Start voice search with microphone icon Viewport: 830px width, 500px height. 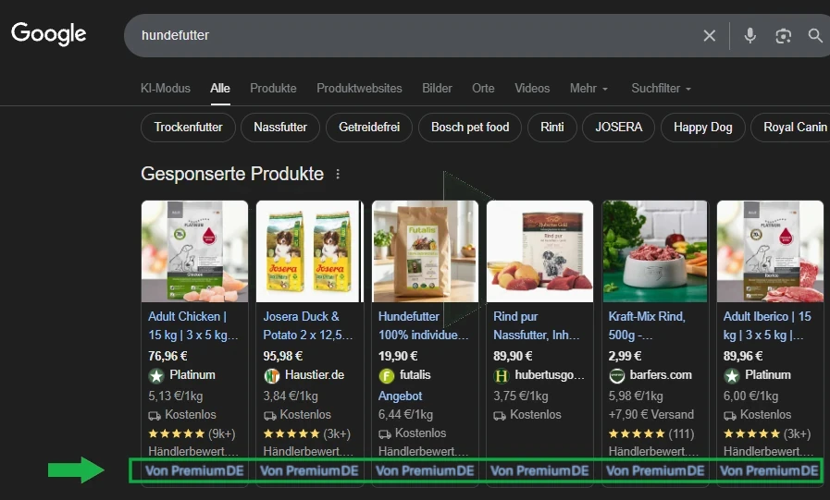click(750, 35)
